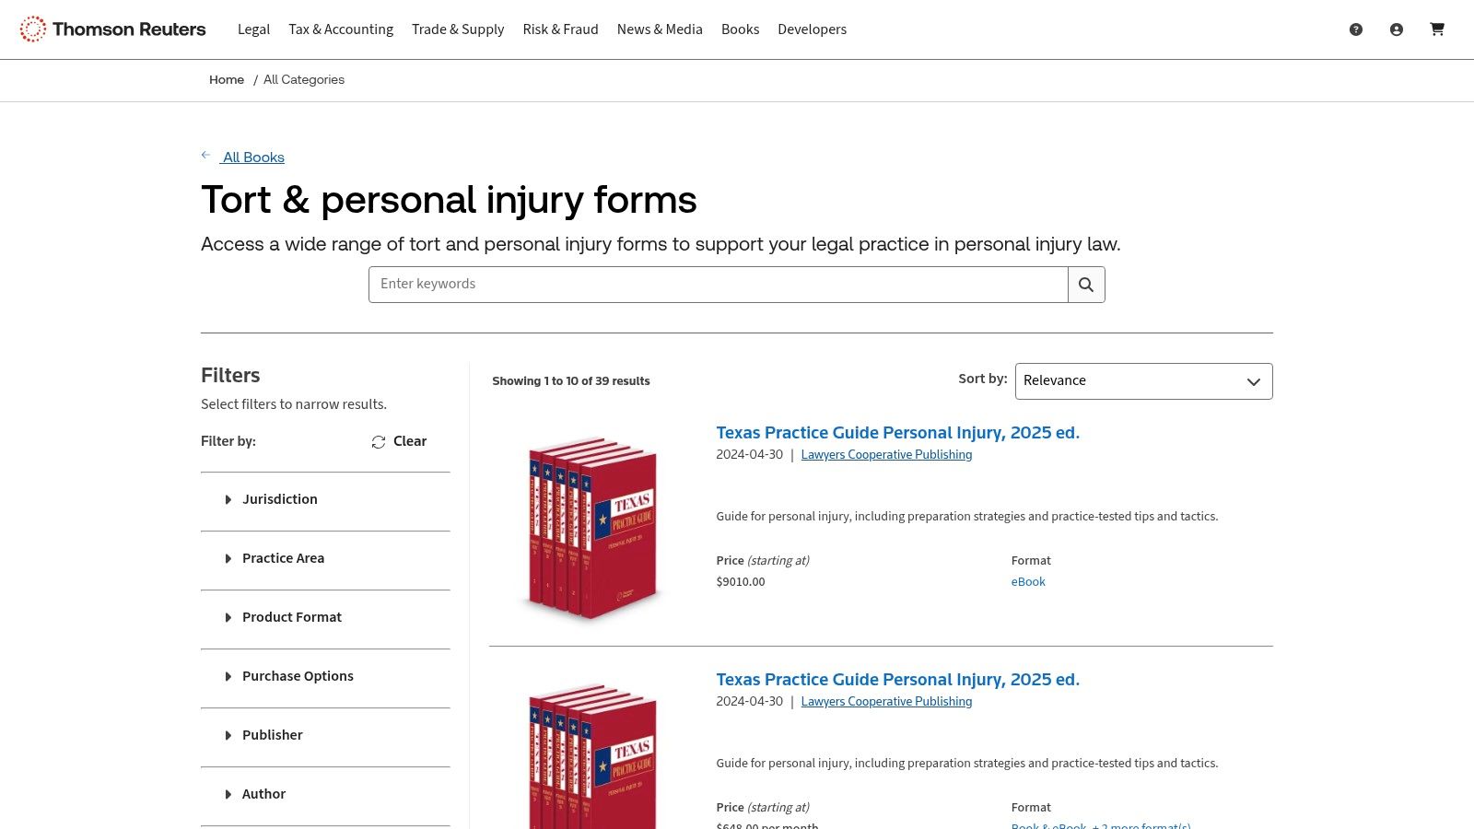Open the Books menu item
Screen dimensions: 1474x829
tap(741, 29)
